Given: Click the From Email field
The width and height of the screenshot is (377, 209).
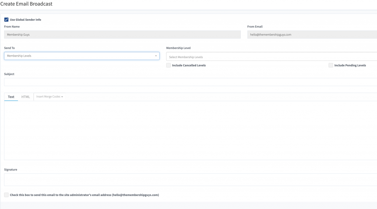Looking at the screenshot, I should coord(312,35).
